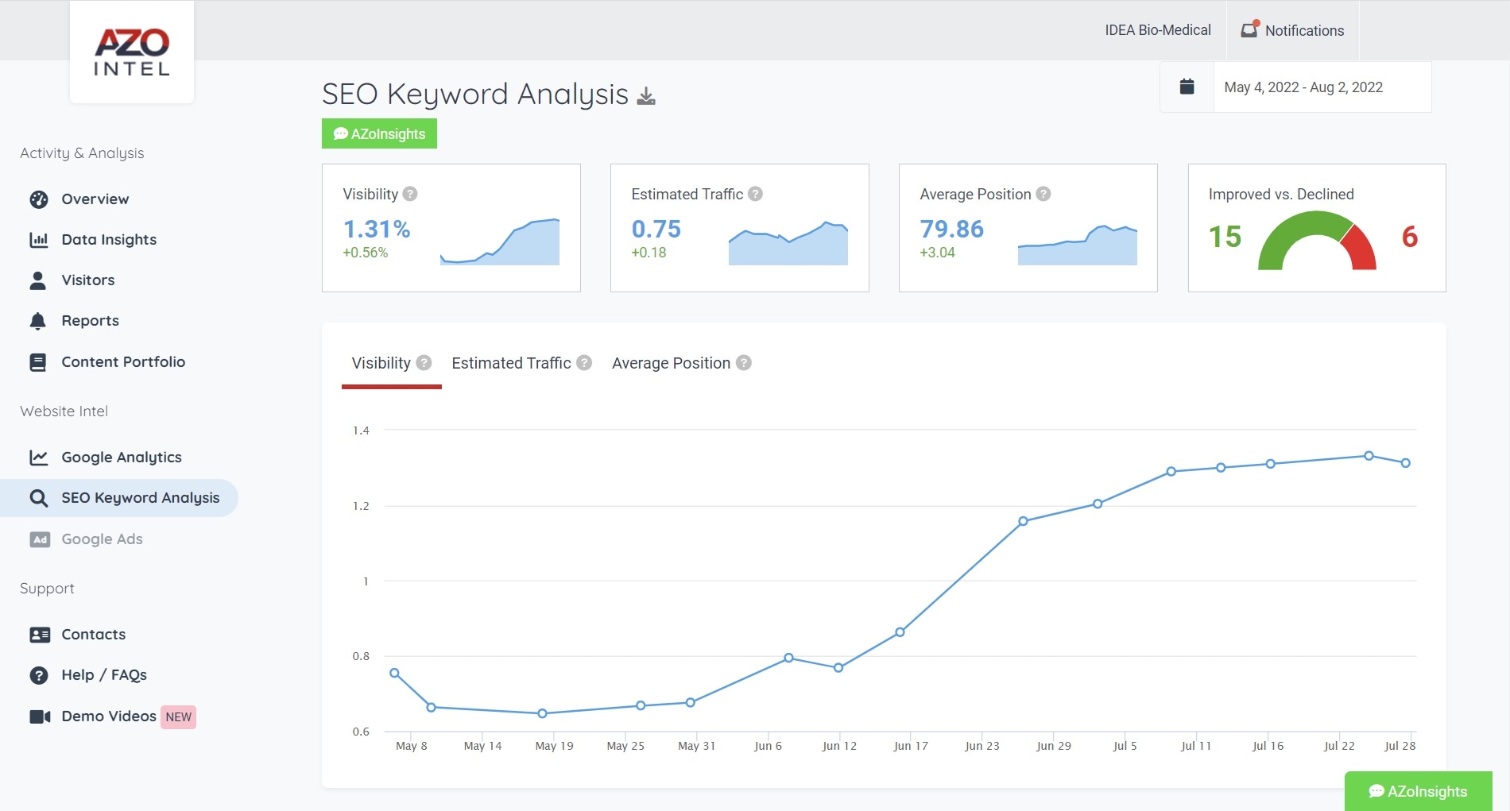Open the Visitors page

(x=87, y=280)
